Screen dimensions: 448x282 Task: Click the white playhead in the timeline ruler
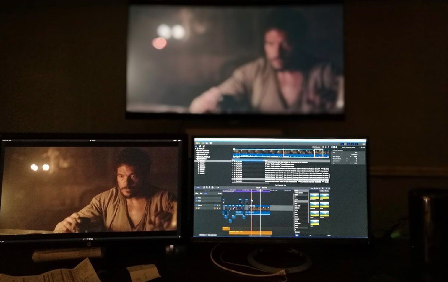(x=260, y=190)
